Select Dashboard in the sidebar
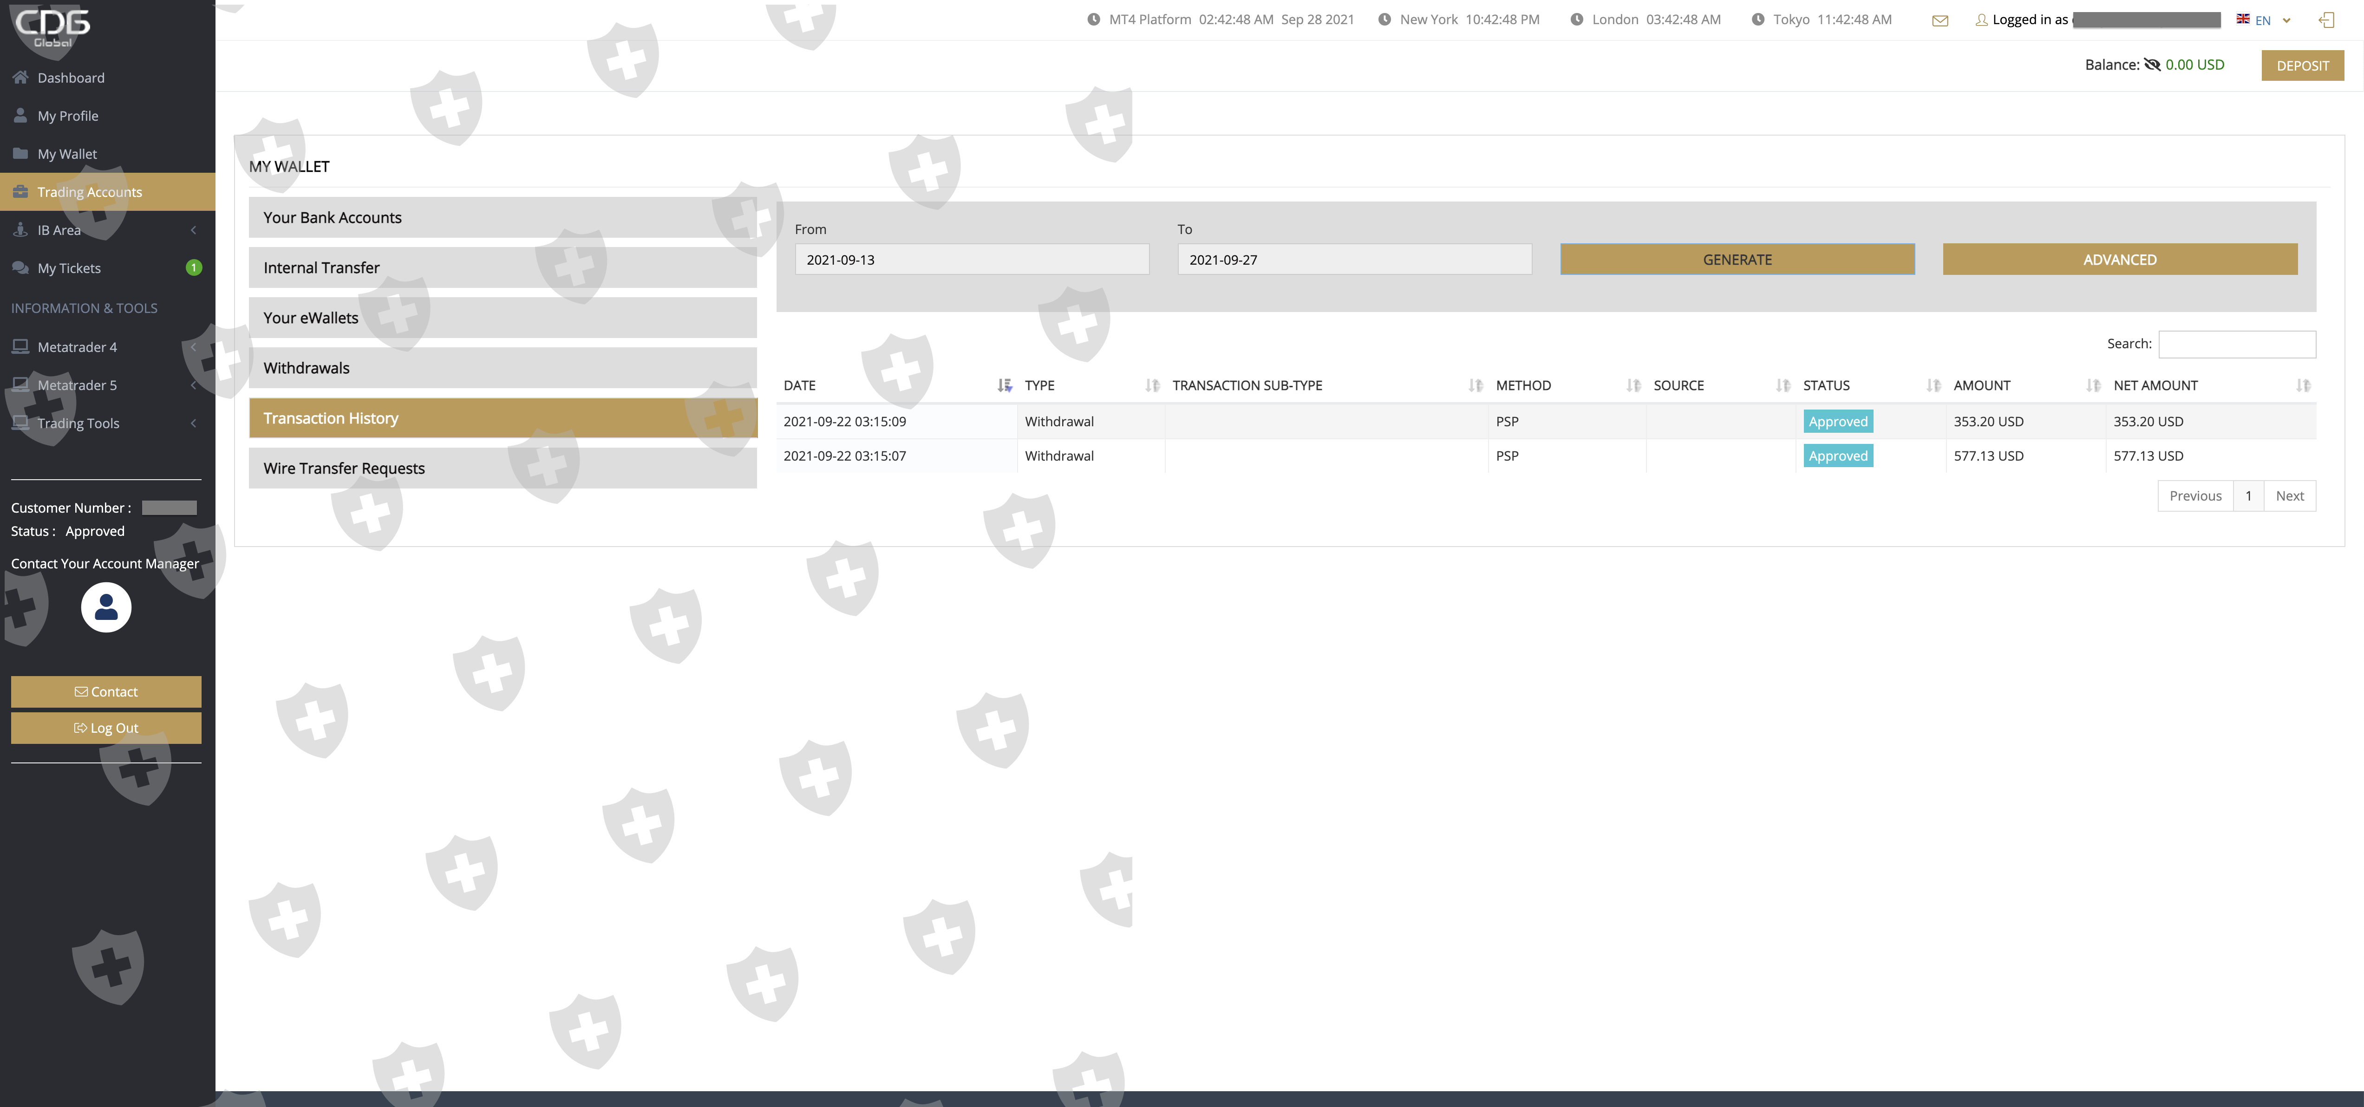 71,78
